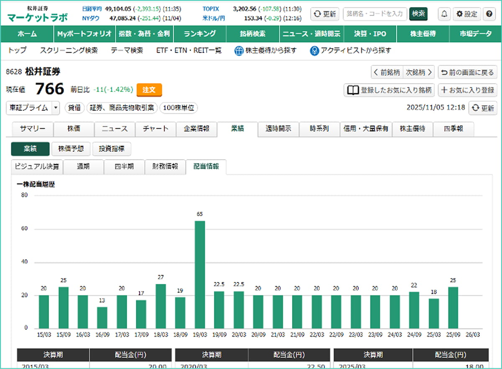Screen dimensions: 502x369
Task: Open settings with the gear button
Action: click(466, 14)
